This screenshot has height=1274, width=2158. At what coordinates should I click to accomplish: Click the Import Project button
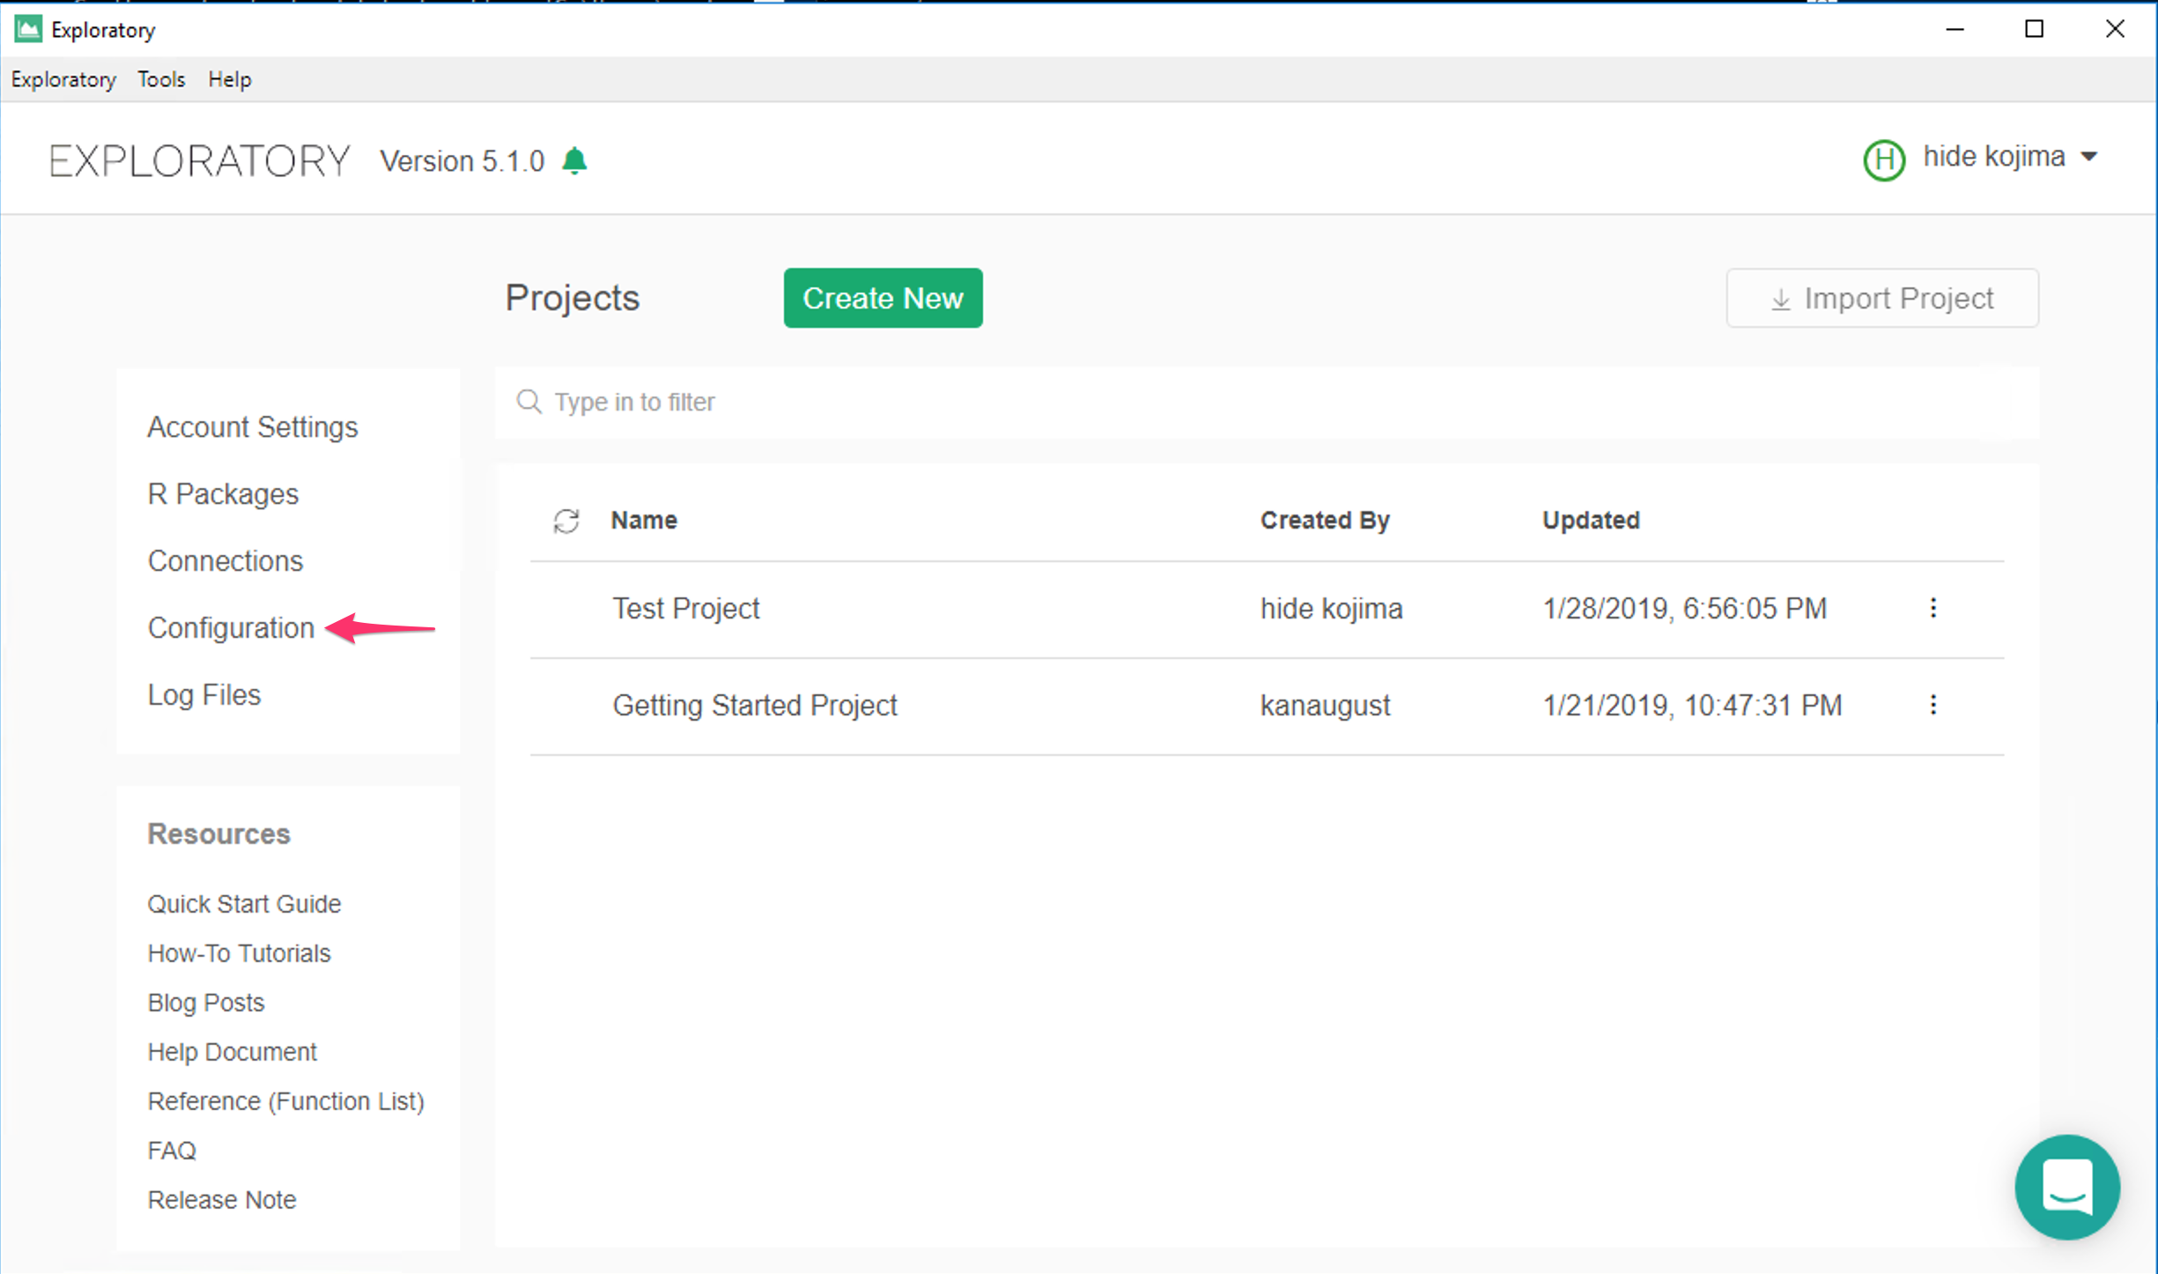(1882, 299)
